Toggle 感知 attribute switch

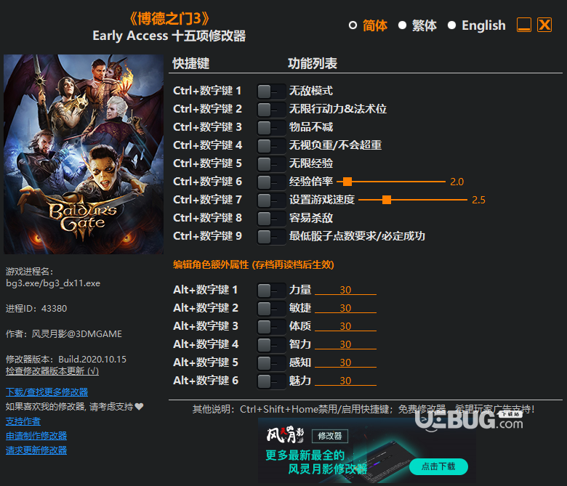(x=271, y=363)
